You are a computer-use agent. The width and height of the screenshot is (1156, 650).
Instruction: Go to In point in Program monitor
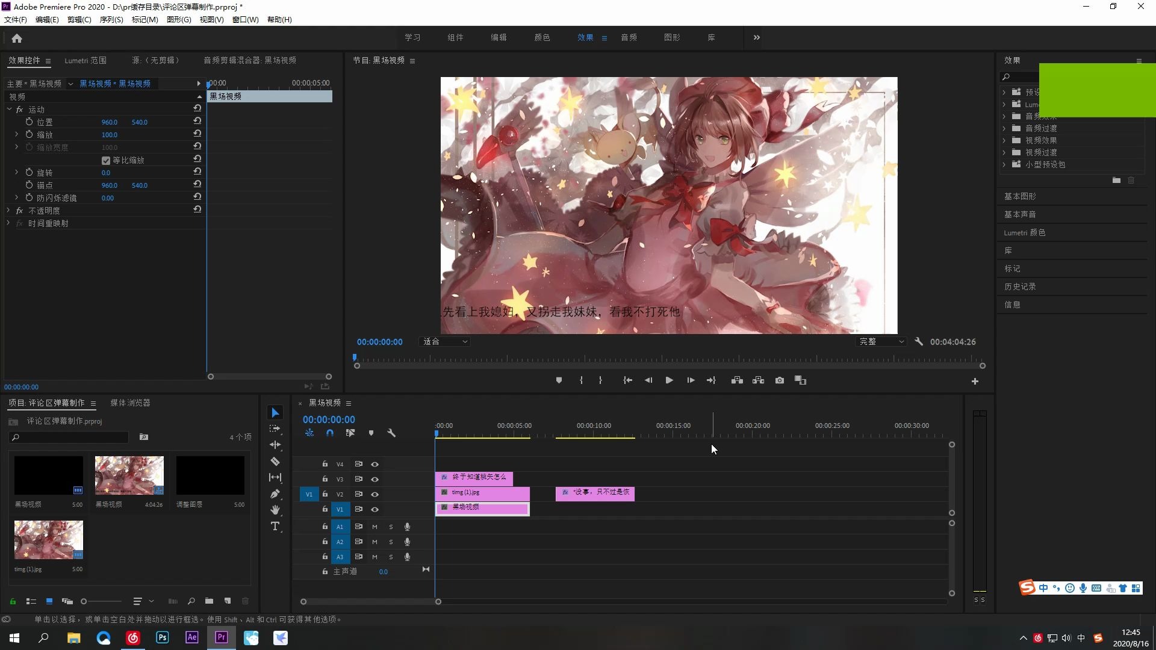(627, 380)
